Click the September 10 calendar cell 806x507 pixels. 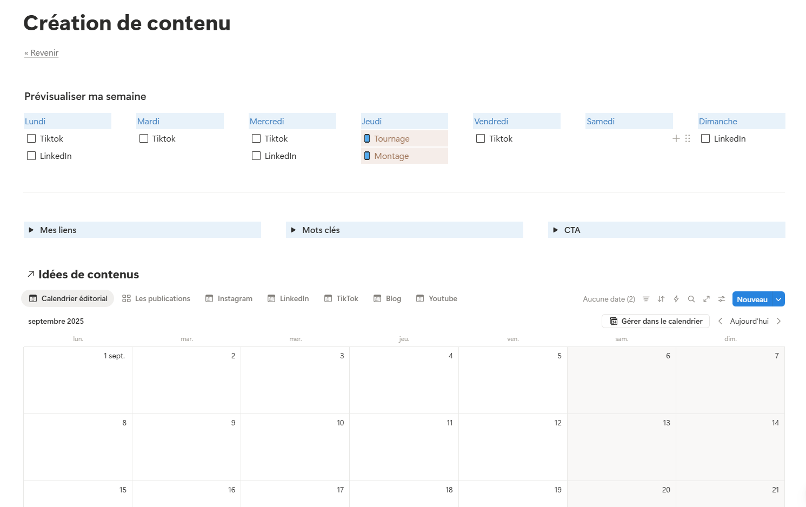pos(295,447)
